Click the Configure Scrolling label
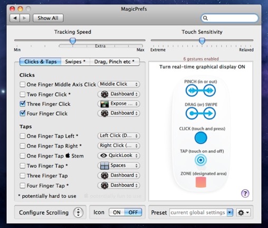 44,213
